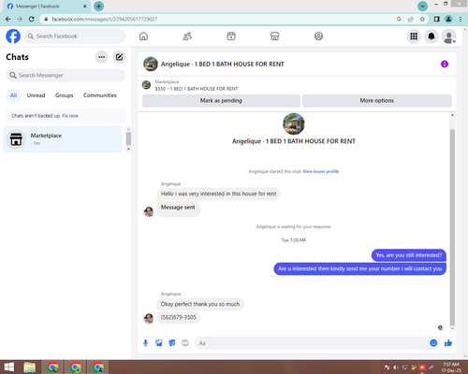Screen dimensions: 468x374
Task: Click conversation scrollbar up arrow
Action: pos(452,115)
